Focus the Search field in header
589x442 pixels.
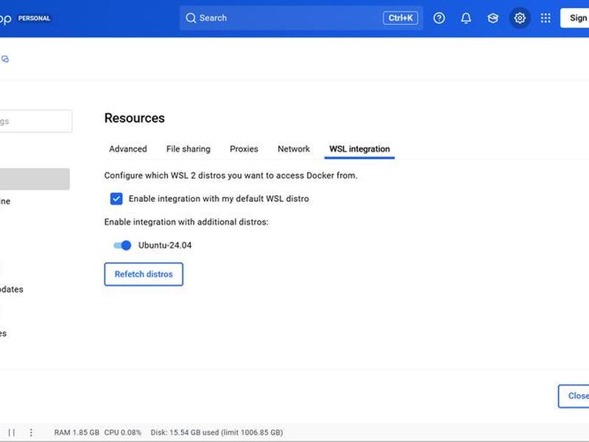click(301, 18)
